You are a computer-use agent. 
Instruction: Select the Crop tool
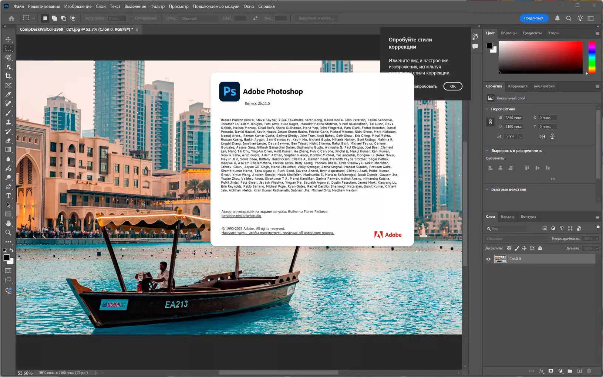pyautogui.click(x=8, y=76)
